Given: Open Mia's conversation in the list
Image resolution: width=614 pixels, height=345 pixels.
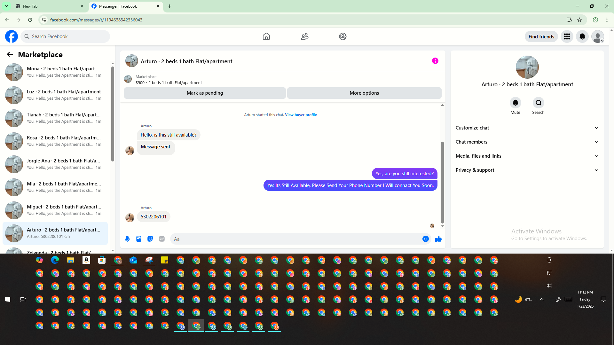Looking at the screenshot, I should coord(55,187).
